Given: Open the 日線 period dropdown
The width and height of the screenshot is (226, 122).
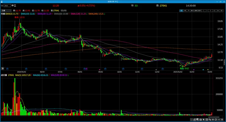Looking at the screenshot, I should (x=6, y=10).
